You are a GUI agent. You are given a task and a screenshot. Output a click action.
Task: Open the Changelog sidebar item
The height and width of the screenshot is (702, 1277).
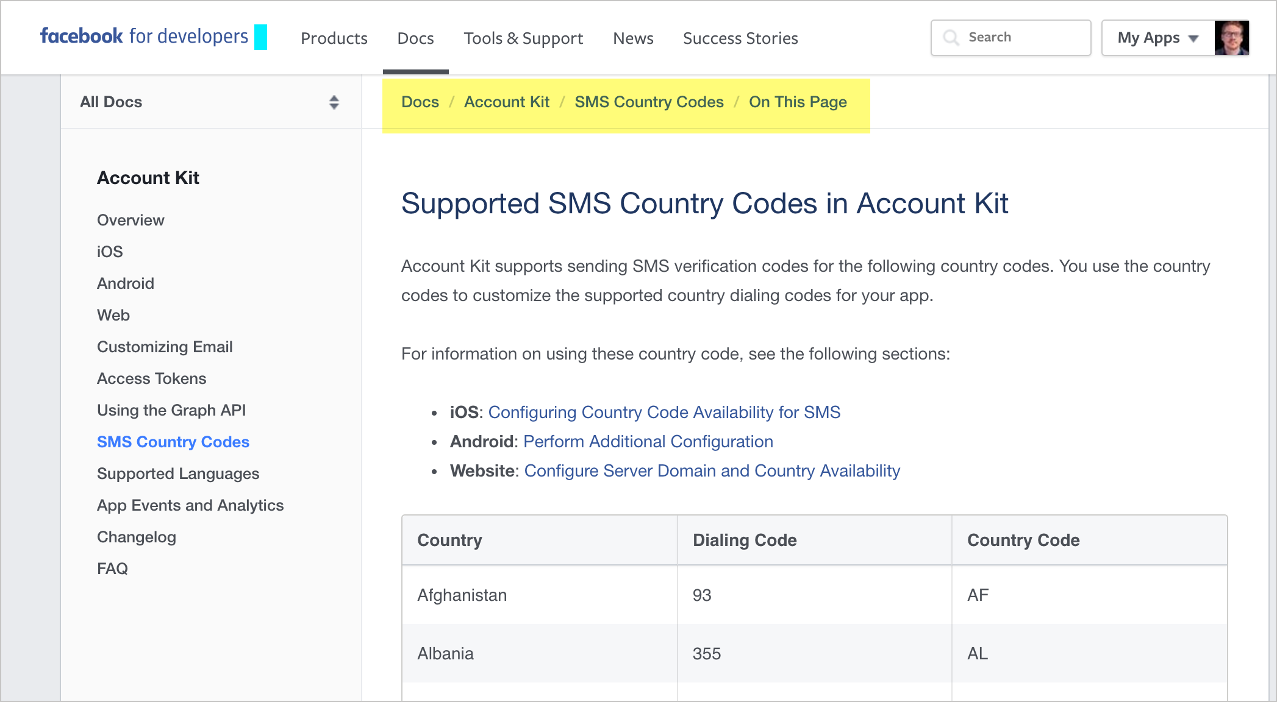point(137,537)
